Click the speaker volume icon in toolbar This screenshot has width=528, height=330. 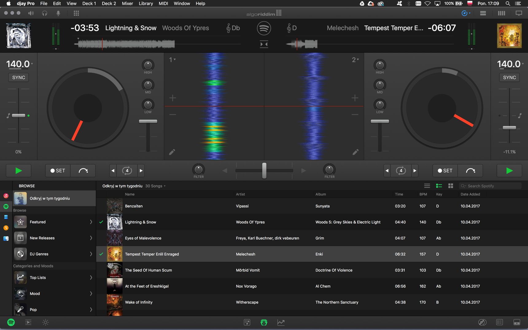click(x=31, y=13)
